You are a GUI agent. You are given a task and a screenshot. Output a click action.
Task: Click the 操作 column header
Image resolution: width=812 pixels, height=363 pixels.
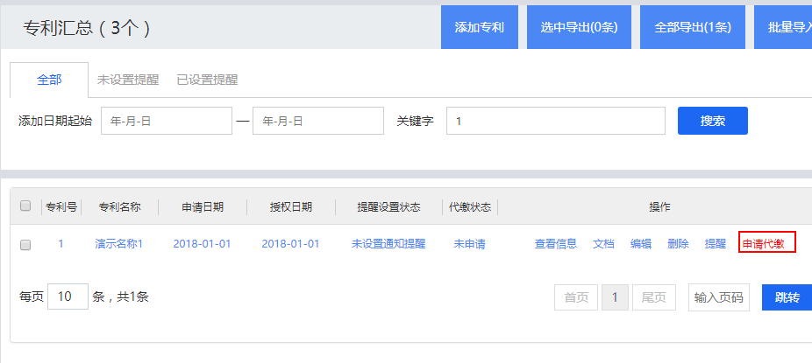(659, 207)
